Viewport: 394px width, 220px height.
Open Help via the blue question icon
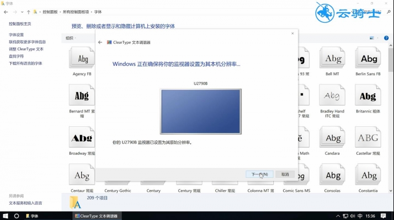click(386, 38)
